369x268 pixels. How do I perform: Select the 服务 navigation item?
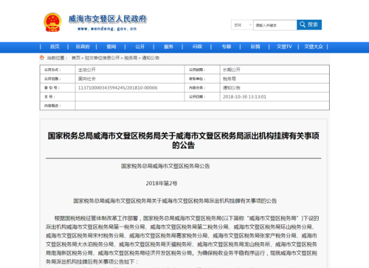pyautogui.click(x=168, y=47)
